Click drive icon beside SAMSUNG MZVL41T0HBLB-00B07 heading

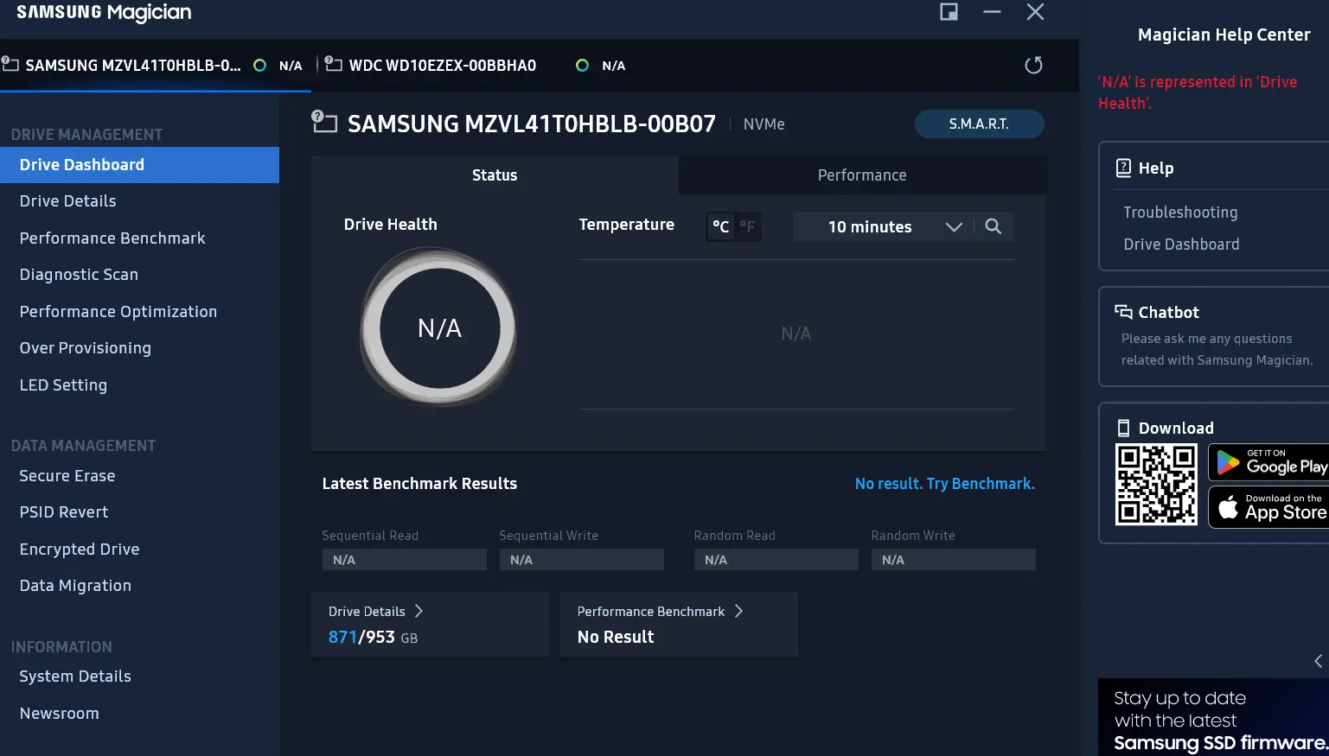click(324, 123)
